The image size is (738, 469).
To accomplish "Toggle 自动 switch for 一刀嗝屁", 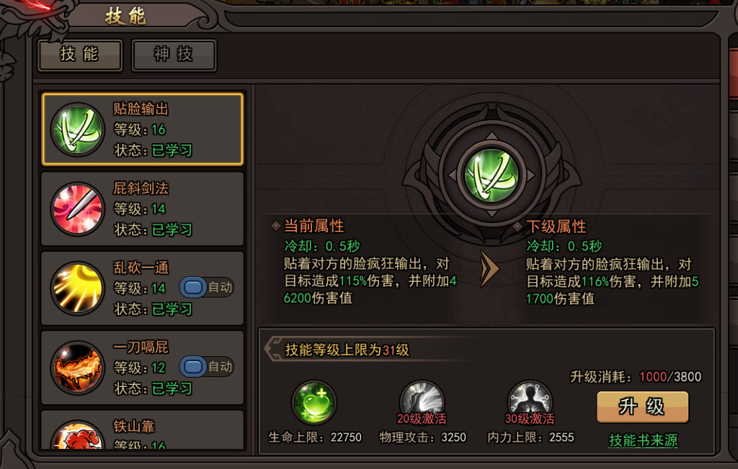I will (207, 367).
